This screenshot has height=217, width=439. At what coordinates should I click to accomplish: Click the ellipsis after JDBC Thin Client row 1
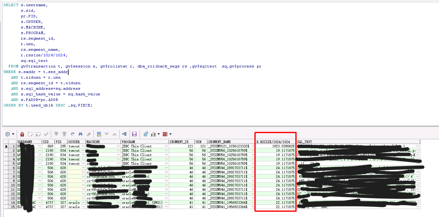pyautogui.click(x=167, y=146)
